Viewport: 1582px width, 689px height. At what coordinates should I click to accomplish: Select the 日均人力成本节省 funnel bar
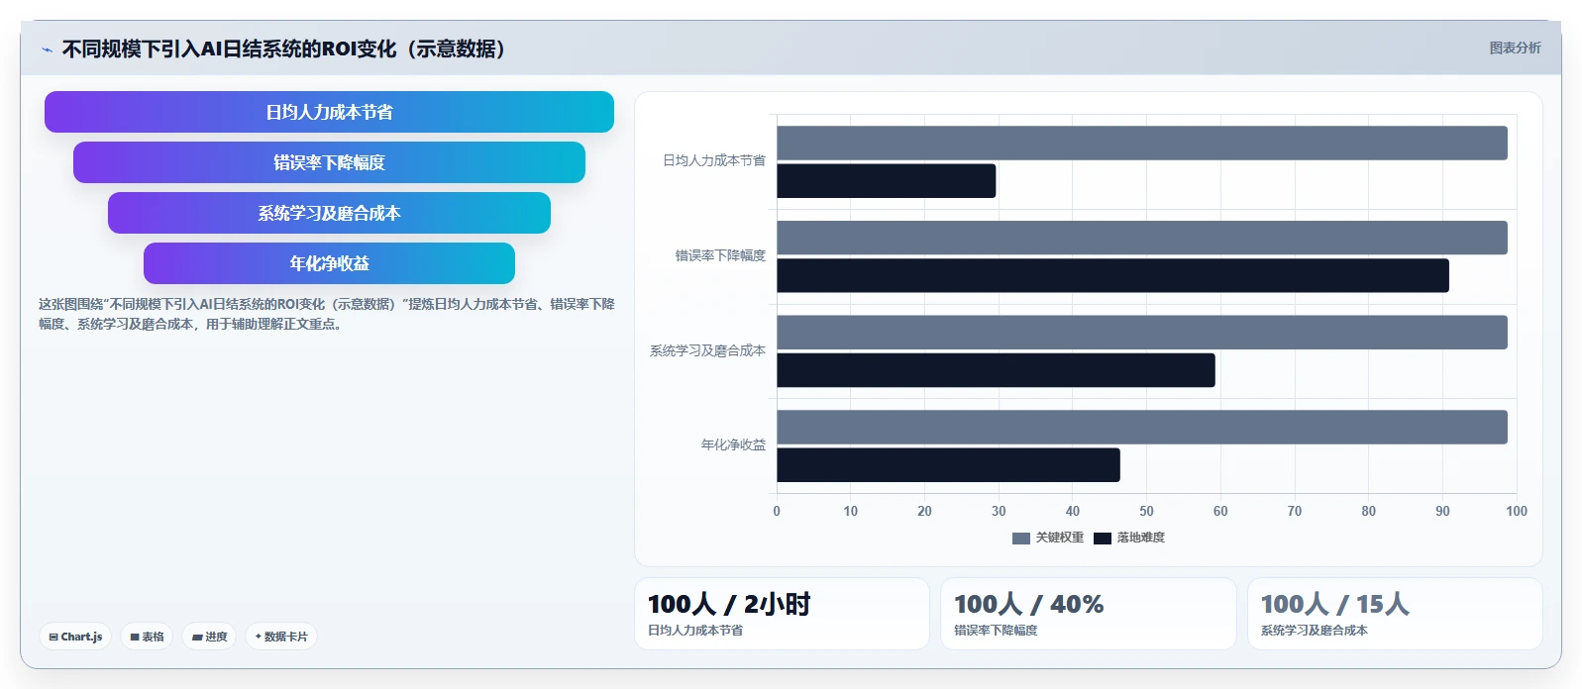(x=329, y=112)
